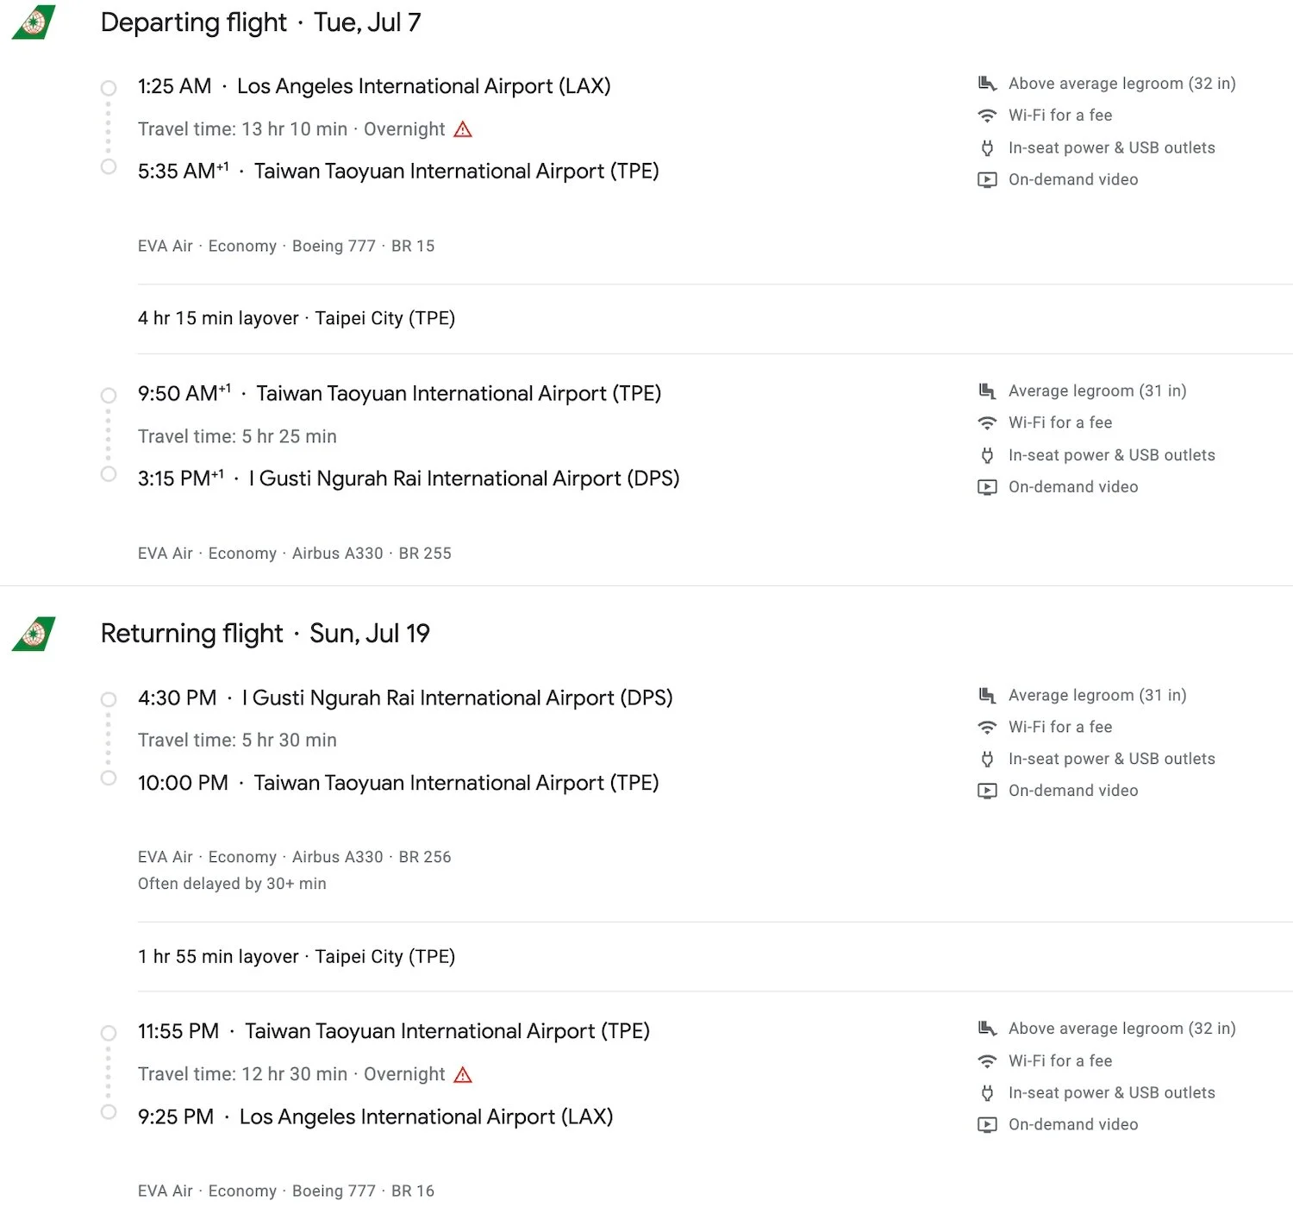Image resolution: width=1293 pixels, height=1207 pixels.
Task: Click the Often delayed by 30+ min note
Action: click(232, 884)
